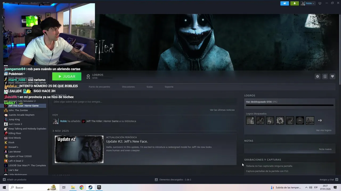Open Elementos descargados downloads status
The height and width of the screenshot is (191, 341).
[x=173, y=180]
